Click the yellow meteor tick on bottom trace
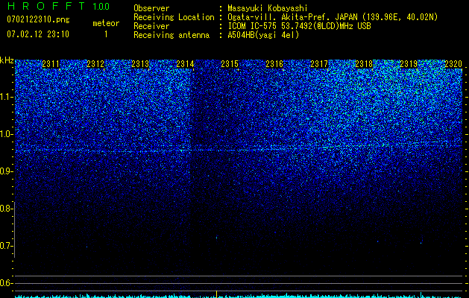The height and width of the screenshot is (298, 469). [216, 293]
